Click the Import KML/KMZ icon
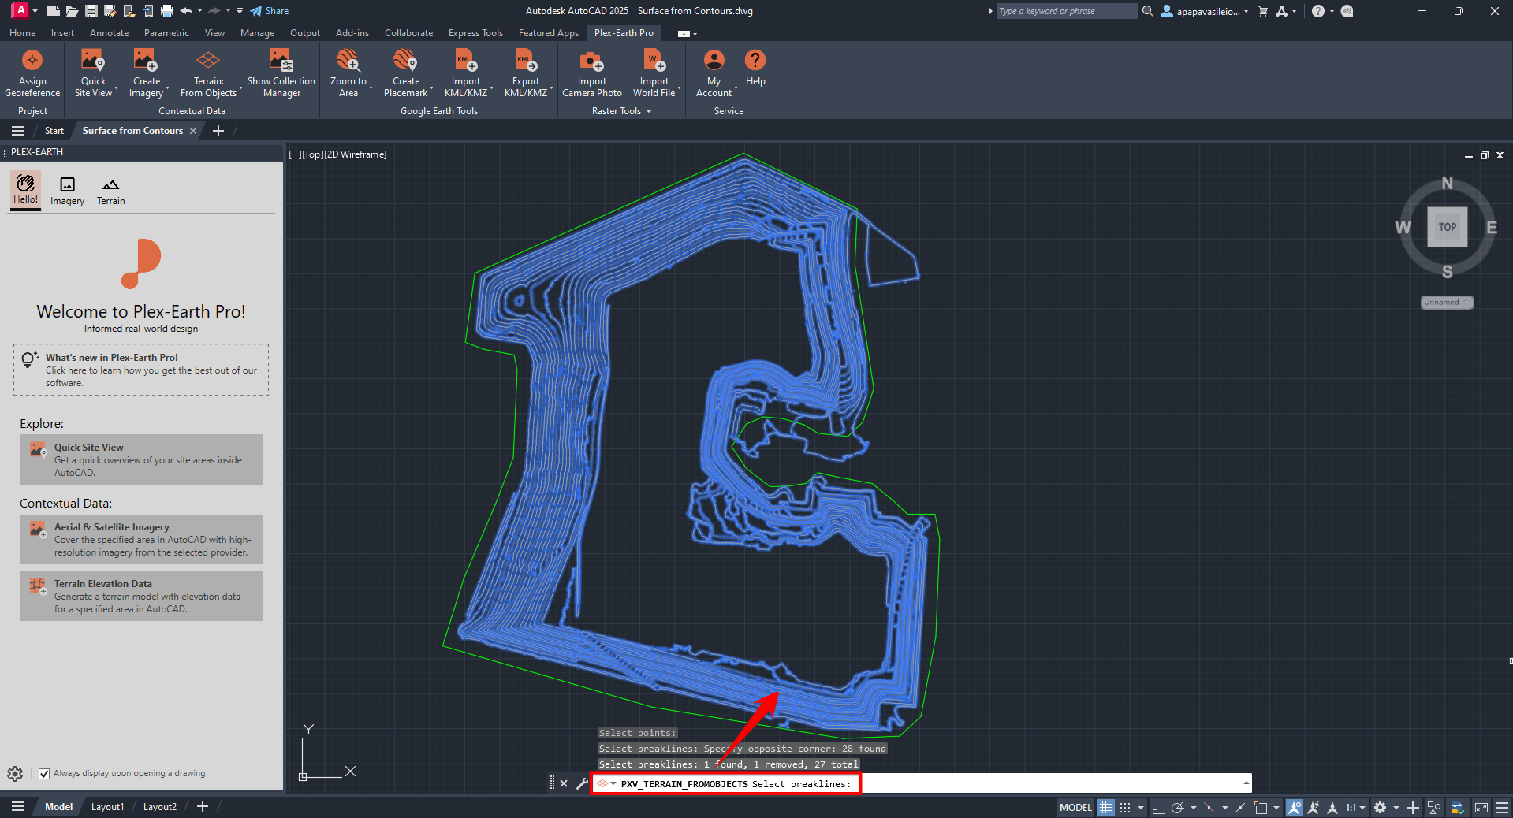1513x818 pixels. coord(465,61)
